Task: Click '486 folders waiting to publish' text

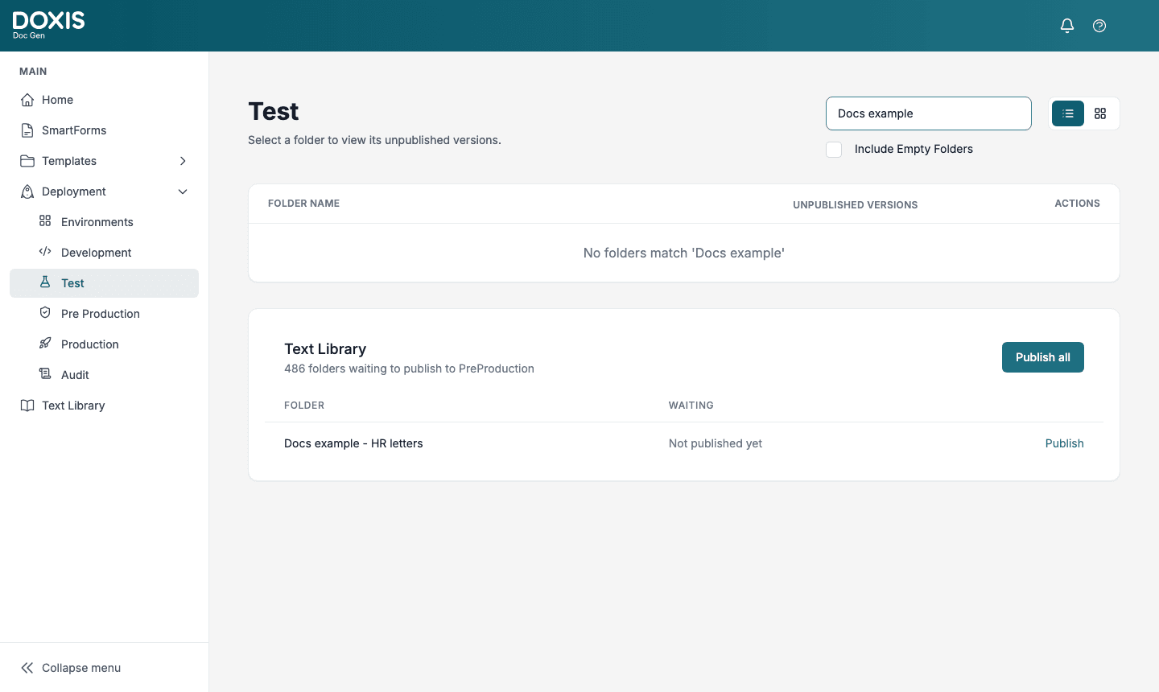Action: pyautogui.click(x=409, y=369)
